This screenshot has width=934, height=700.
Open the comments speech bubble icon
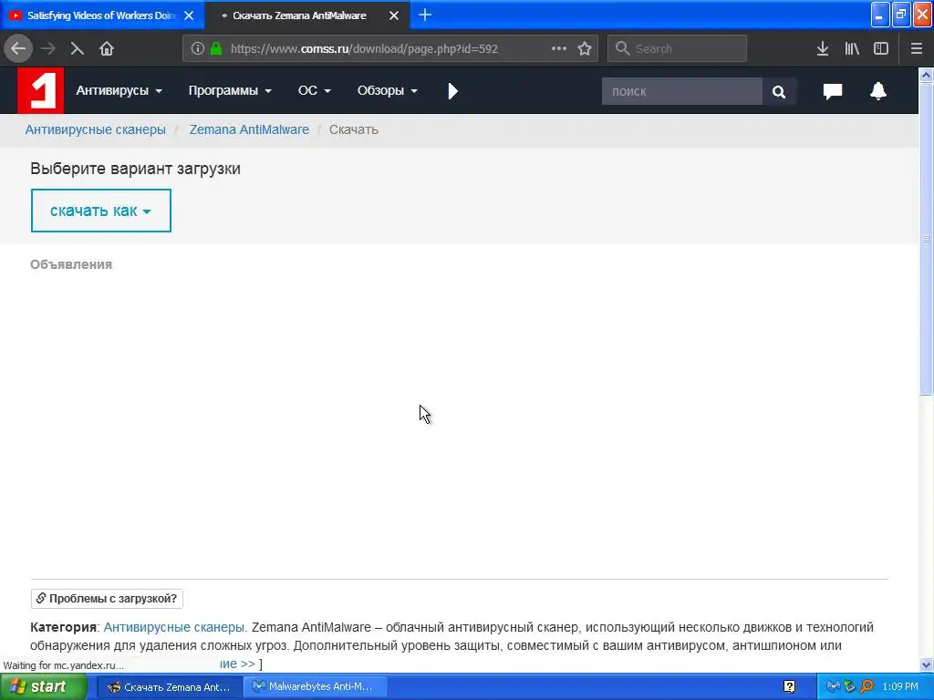tap(832, 91)
